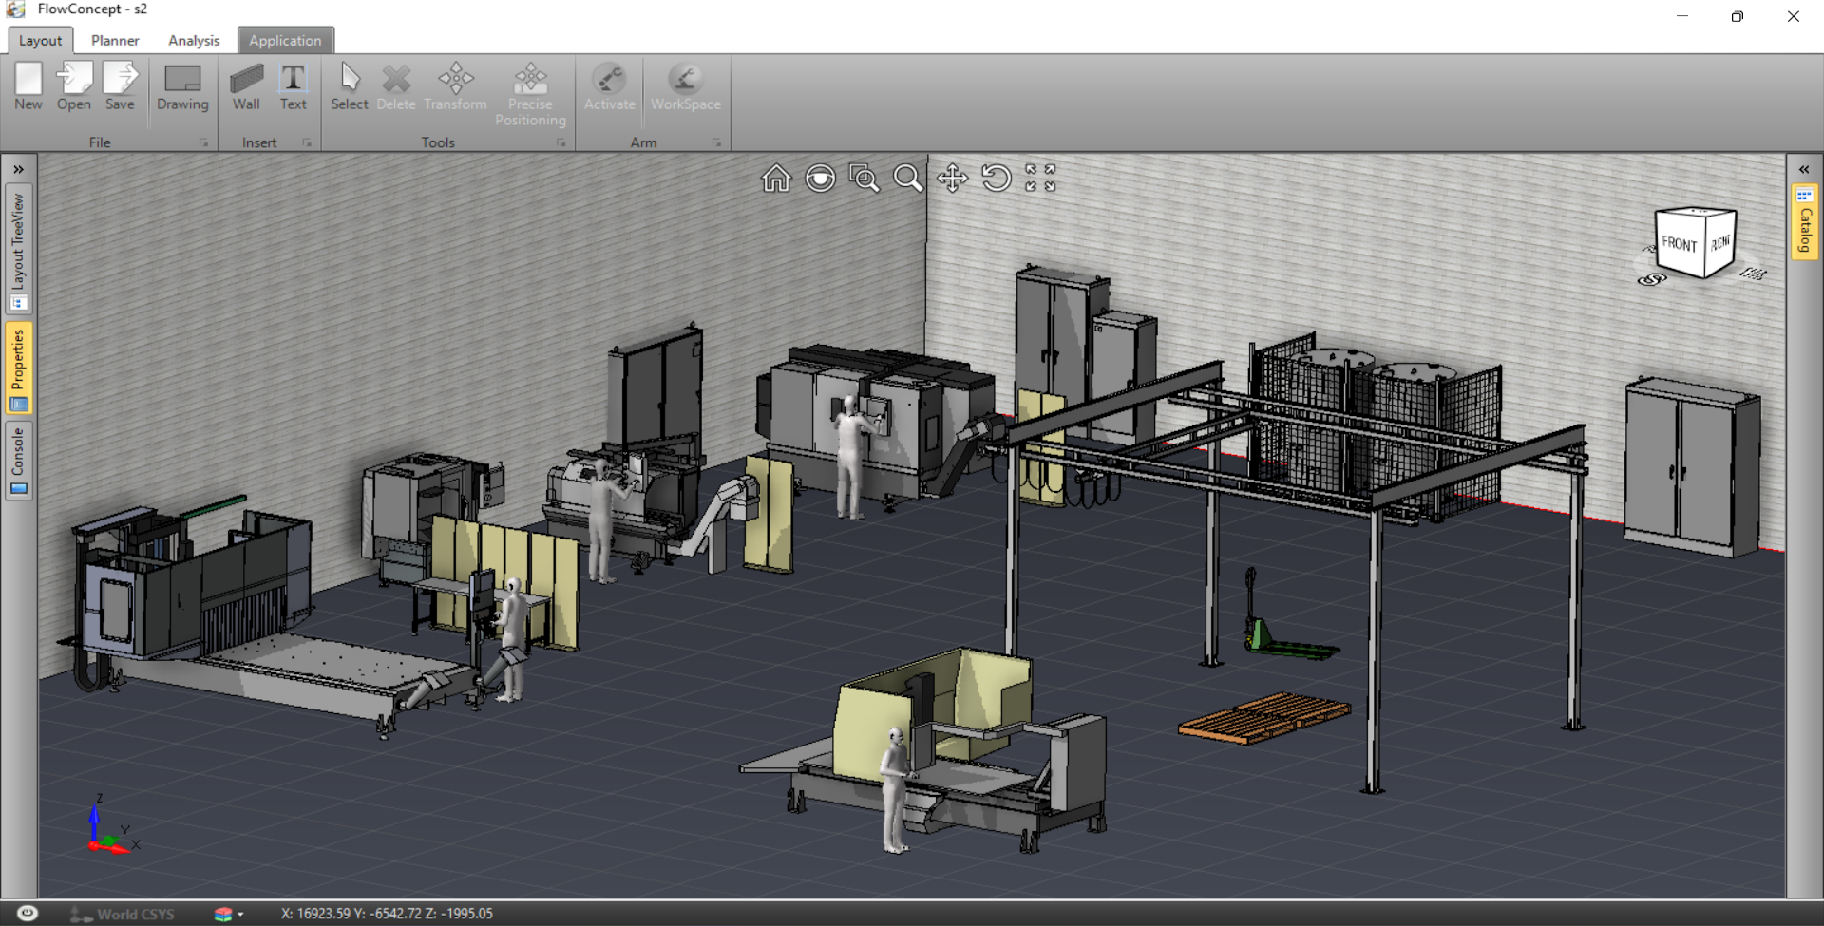1824x926 pixels.
Task: Click the status bar power icon
Action: pos(28,914)
